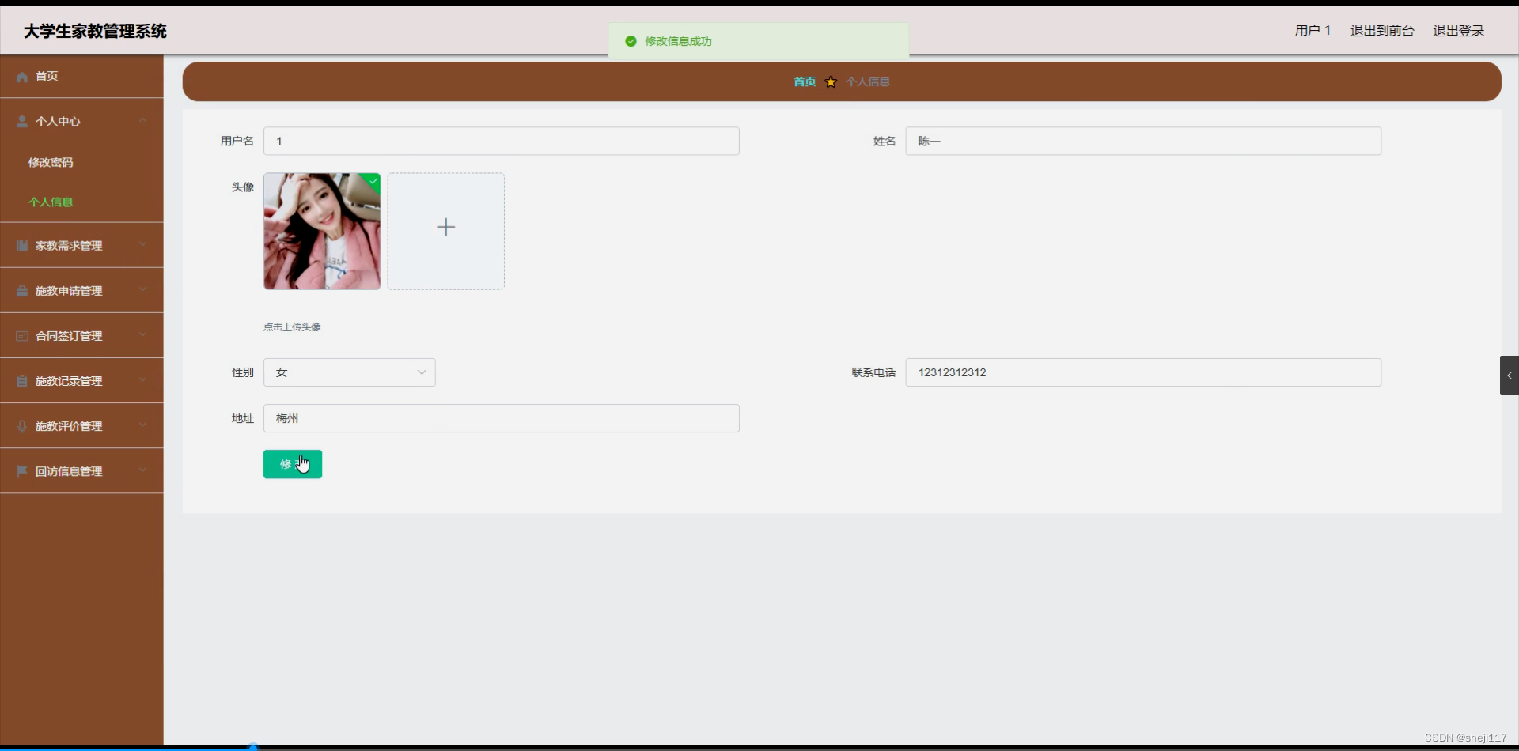1519x751 pixels.
Task: Click the 施教评价管理 evaluation icon
Action: tap(21, 426)
